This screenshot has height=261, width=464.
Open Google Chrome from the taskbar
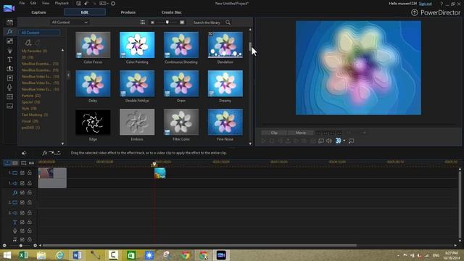tap(186, 254)
